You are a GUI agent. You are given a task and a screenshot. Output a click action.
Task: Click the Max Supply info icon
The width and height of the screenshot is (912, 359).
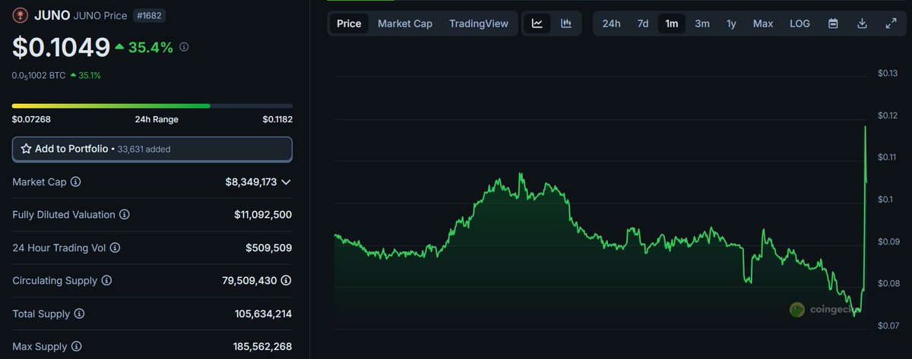coord(77,347)
